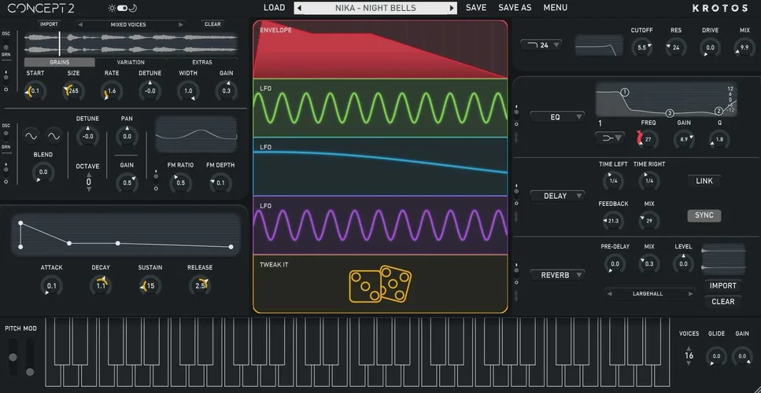Click EQ node 3 on the curve
Viewport: 761px width, 393px height.
(670, 113)
